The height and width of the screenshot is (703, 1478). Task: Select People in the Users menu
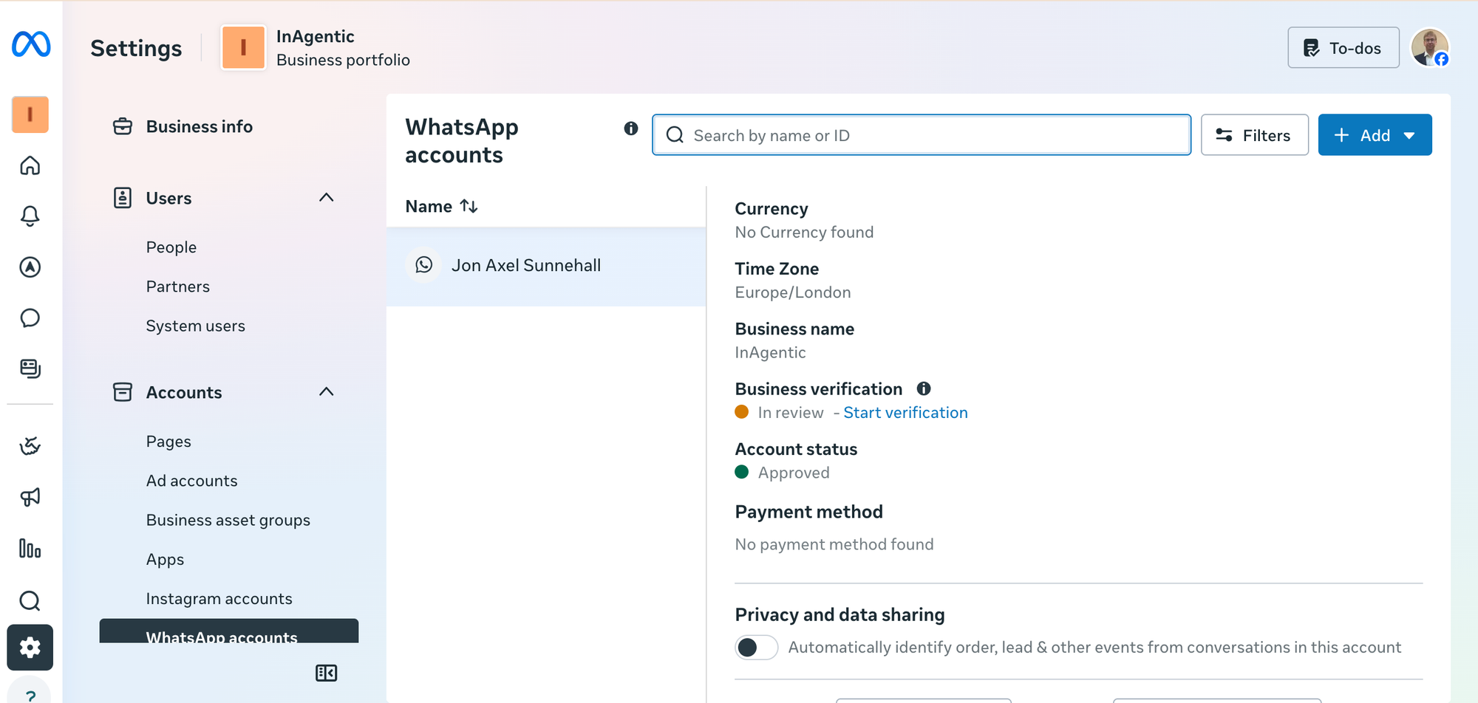tap(171, 247)
